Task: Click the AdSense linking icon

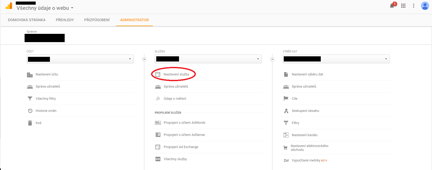Action: (158, 135)
